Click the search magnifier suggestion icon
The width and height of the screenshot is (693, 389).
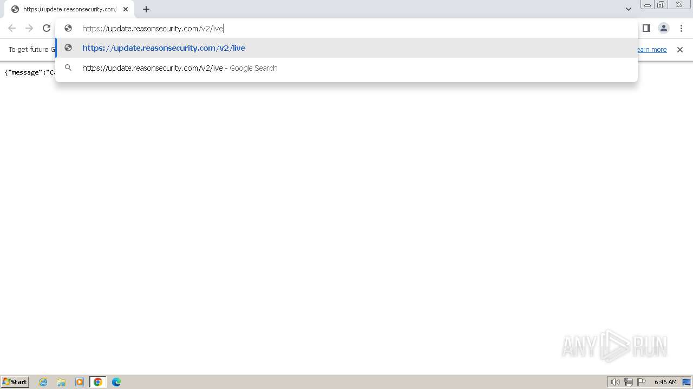[x=68, y=68]
